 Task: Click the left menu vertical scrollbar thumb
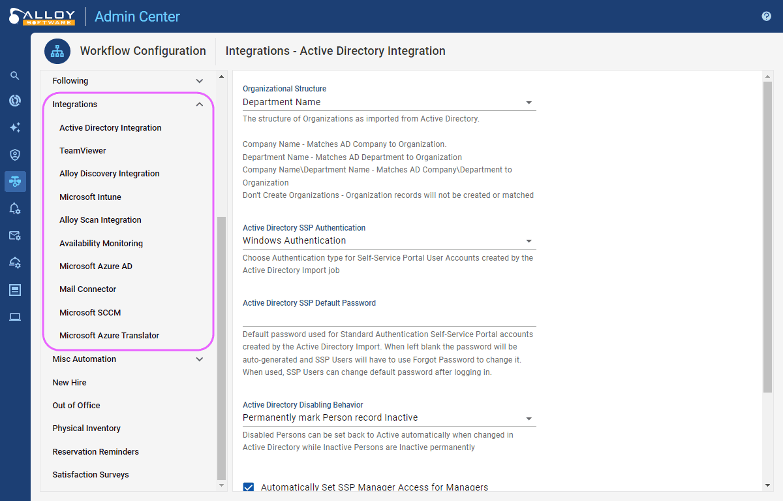[x=221, y=349]
